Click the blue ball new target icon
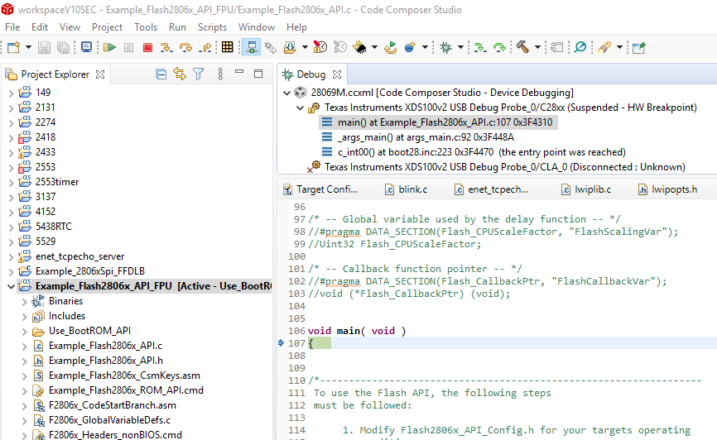This screenshot has height=440, width=717. [x=410, y=47]
